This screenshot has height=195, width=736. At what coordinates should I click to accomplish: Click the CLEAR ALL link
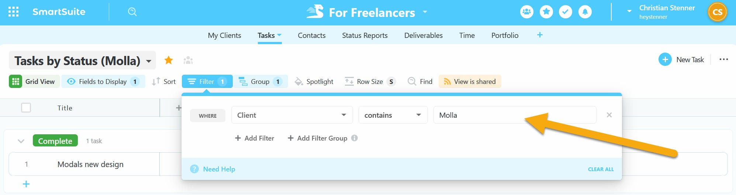tap(601, 169)
